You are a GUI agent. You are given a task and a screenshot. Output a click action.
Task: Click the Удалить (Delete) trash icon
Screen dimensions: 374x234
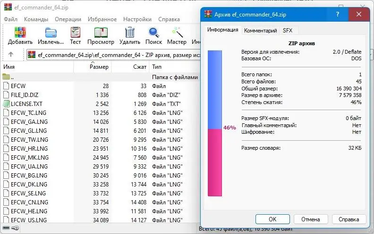point(130,32)
